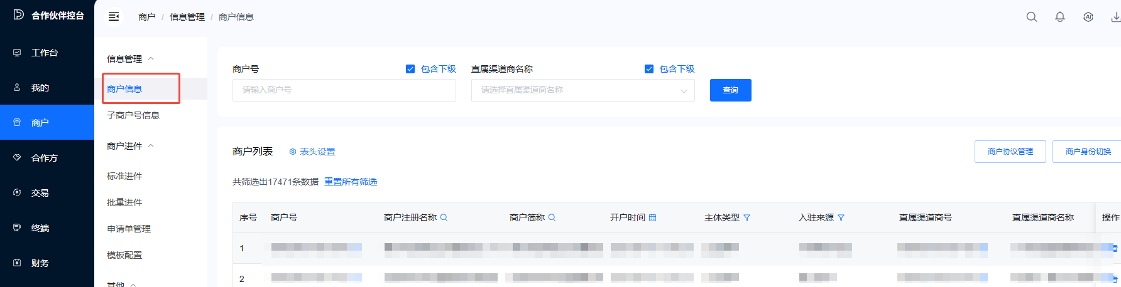The image size is (1121, 287).
Task: Open 合作方 in main navigation
Action: [47, 158]
